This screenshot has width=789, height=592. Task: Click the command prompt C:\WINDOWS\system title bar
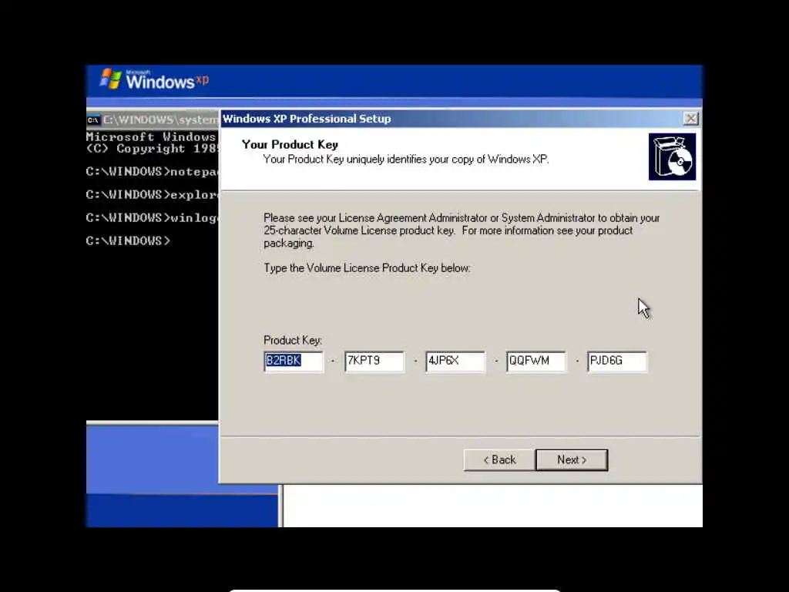(x=153, y=119)
